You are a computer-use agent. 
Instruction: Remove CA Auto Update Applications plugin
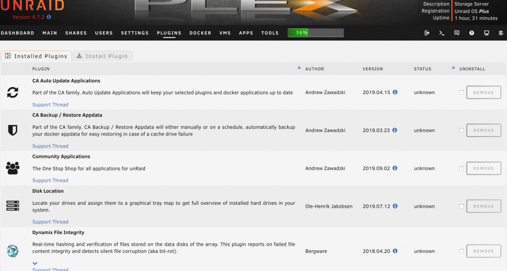tap(483, 93)
